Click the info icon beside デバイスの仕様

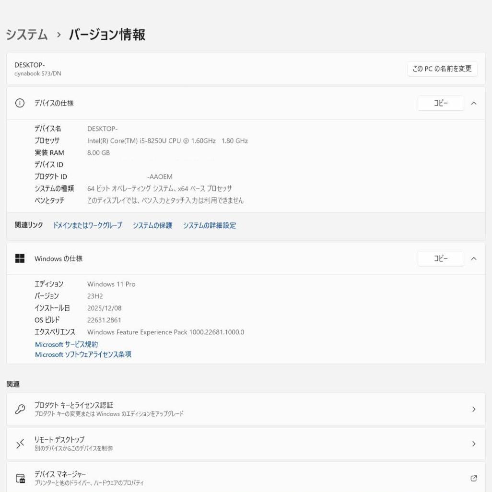[20, 103]
